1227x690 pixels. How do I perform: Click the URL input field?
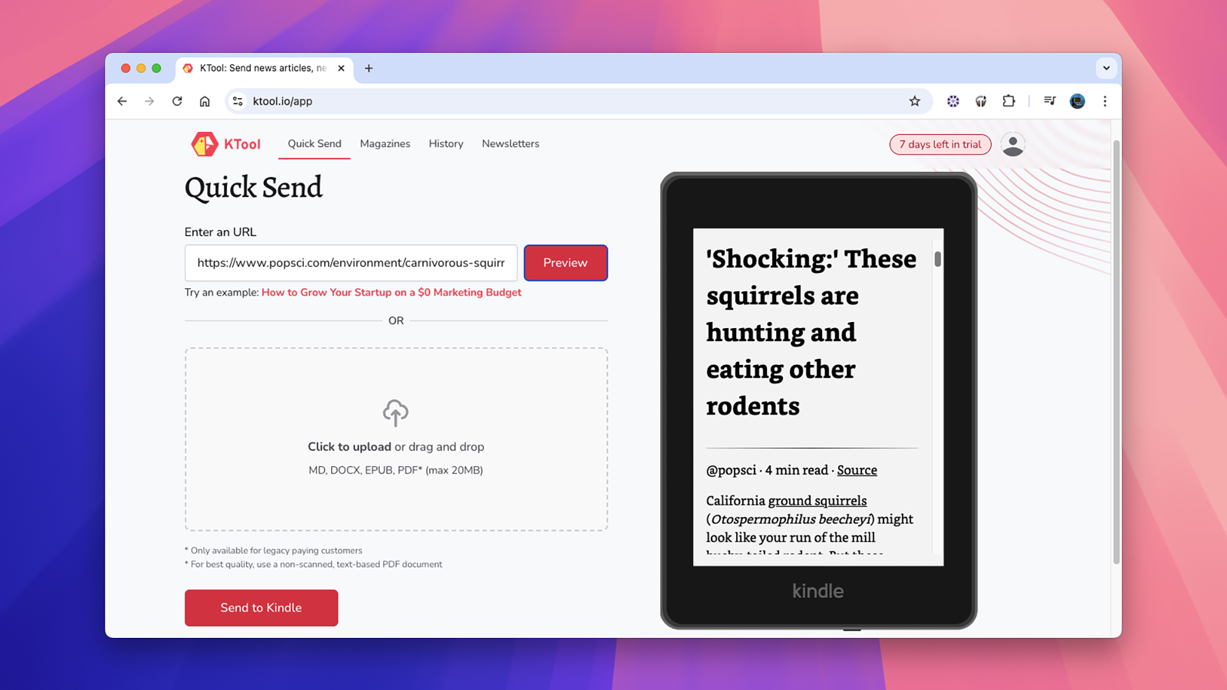[x=350, y=263]
